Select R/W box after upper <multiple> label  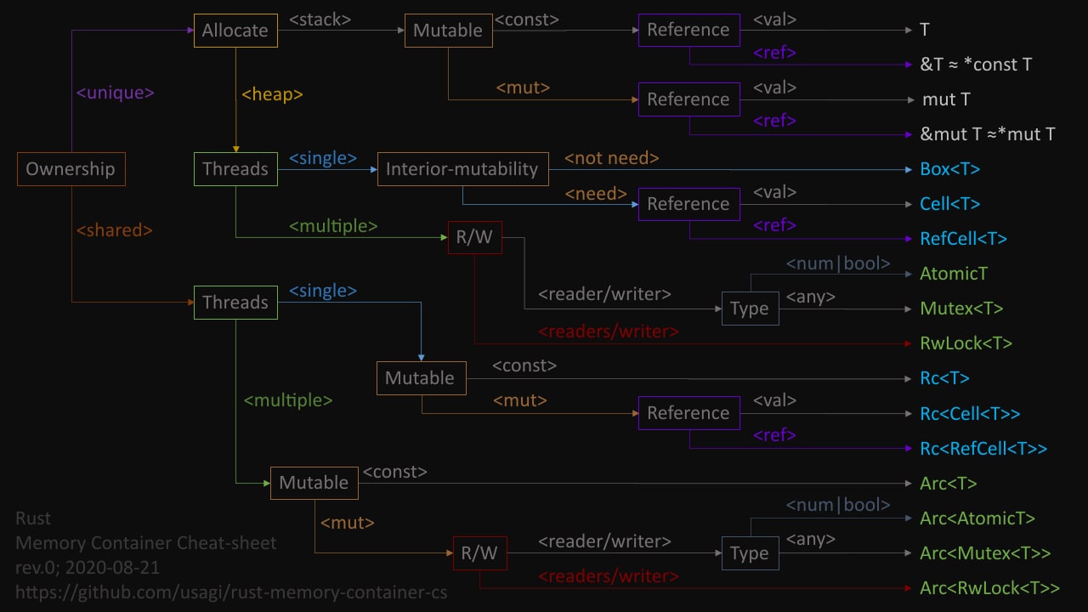coord(474,238)
